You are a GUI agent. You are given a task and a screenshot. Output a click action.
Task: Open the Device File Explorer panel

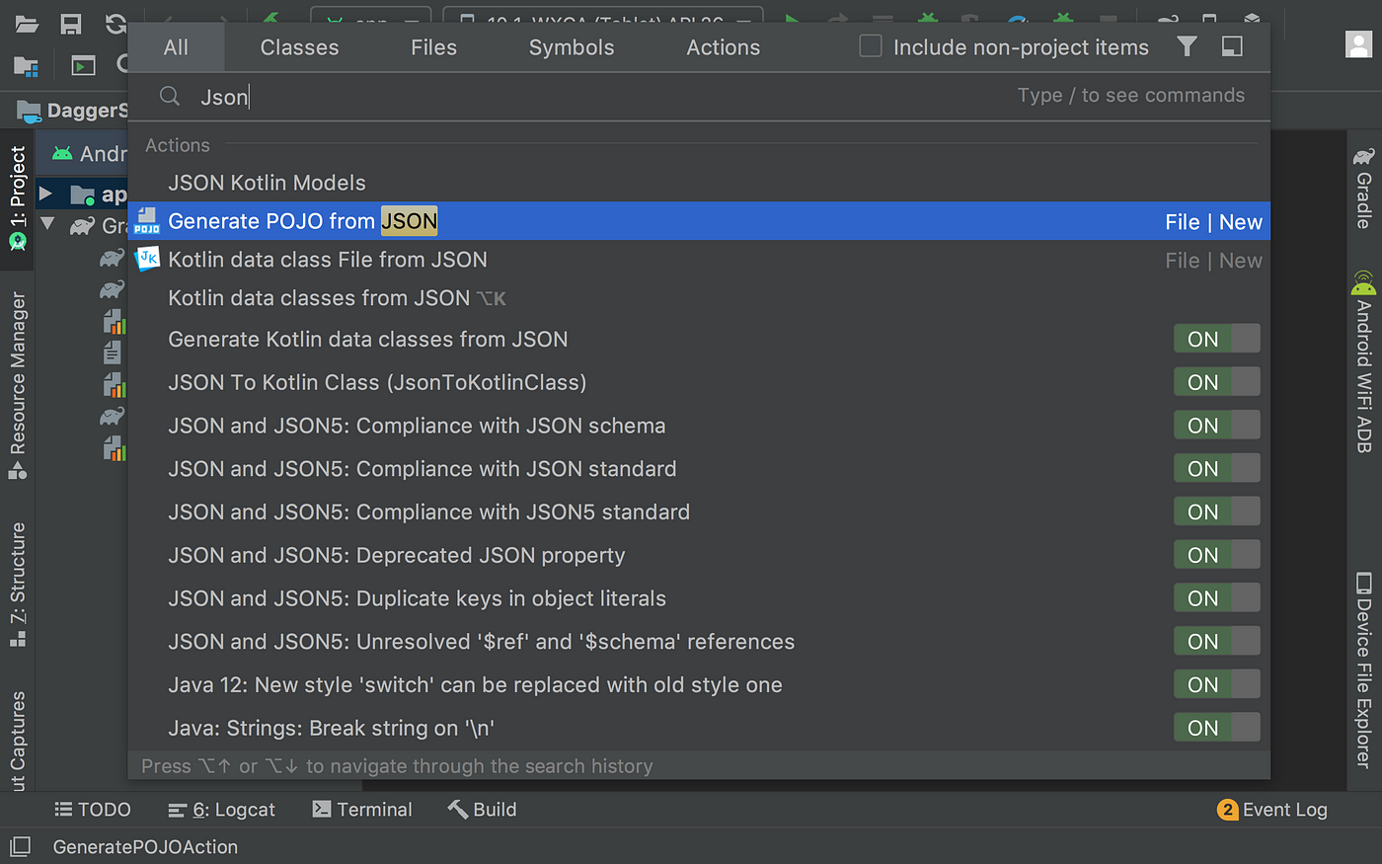click(1363, 670)
